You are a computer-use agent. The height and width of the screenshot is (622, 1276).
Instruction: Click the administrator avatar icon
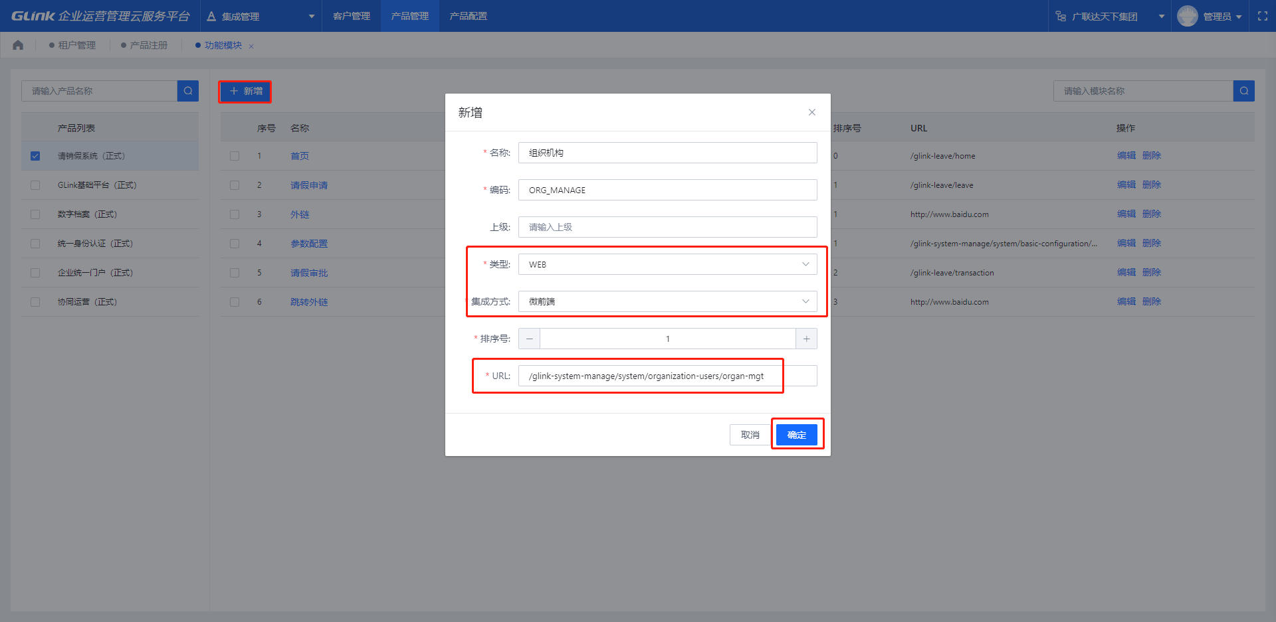coord(1188,16)
